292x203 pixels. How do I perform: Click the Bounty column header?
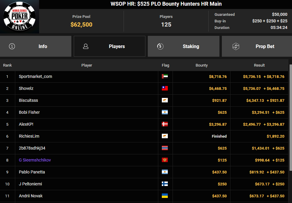[x=202, y=65]
